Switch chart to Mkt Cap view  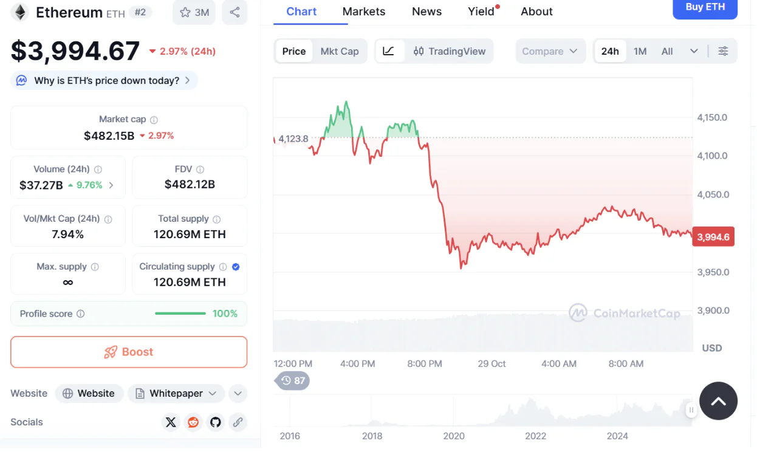click(340, 51)
